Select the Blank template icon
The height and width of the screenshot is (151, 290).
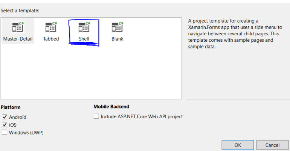tap(117, 27)
